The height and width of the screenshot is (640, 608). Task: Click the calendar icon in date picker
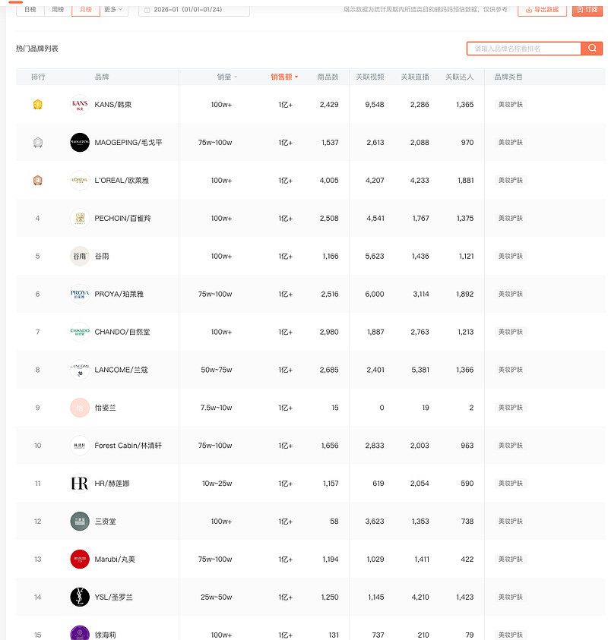pyautogui.click(x=147, y=9)
